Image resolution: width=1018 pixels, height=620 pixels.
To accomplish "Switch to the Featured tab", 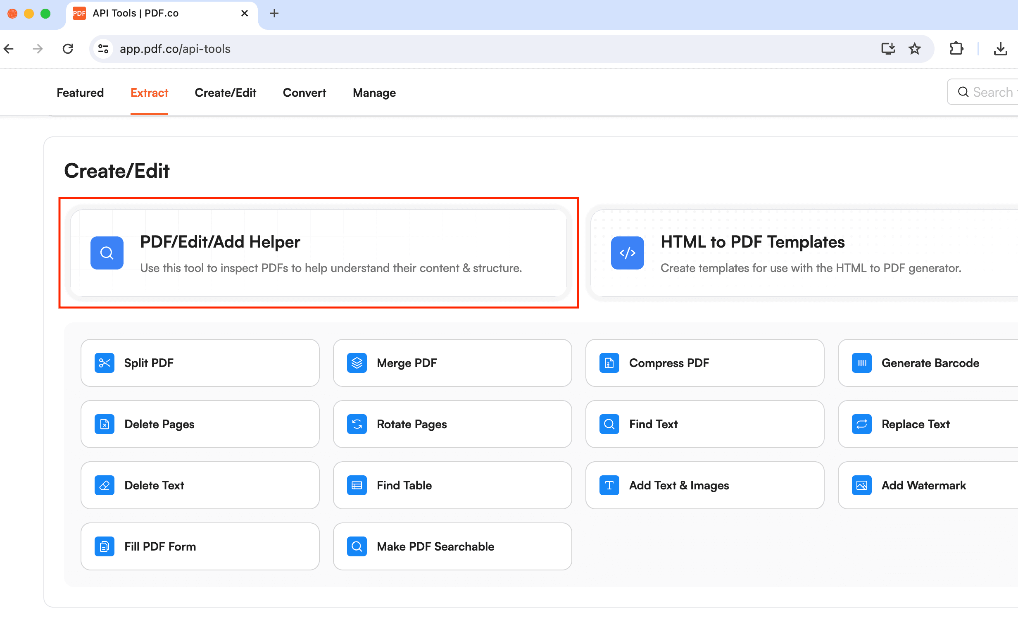I will click(80, 93).
